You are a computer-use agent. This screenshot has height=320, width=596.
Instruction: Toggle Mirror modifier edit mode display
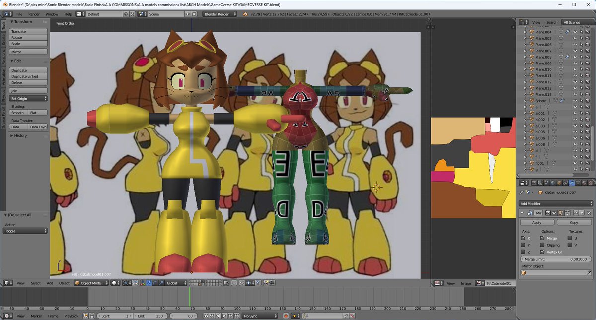(560, 213)
